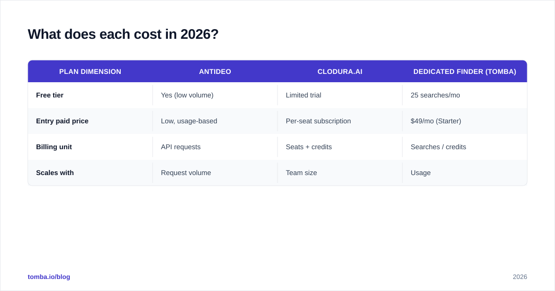555x291 pixels.
Task: Click the 'Free tier' row label
Action: point(90,95)
